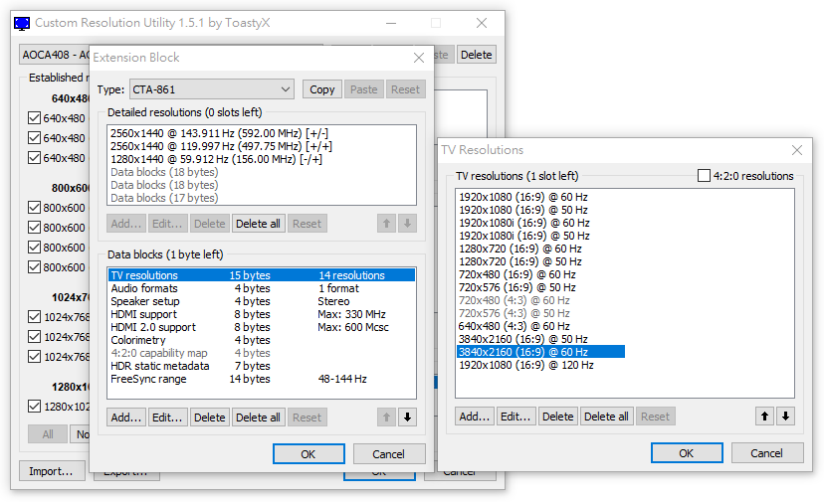Select the HDR static metadata block
The image size is (824, 502).
(262, 366)
